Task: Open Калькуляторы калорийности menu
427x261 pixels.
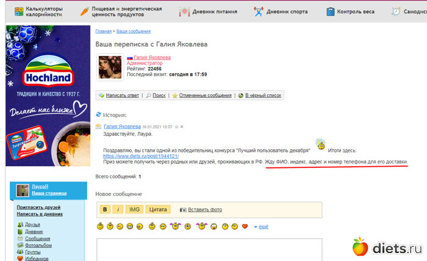Action: 38,12
